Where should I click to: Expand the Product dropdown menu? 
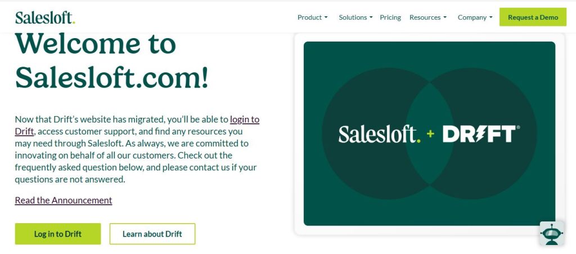(313, 17)
